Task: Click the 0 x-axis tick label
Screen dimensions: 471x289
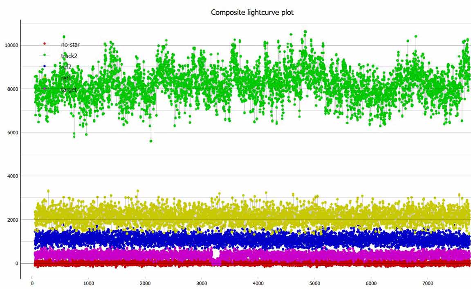Action: click(x=32, y=283)
